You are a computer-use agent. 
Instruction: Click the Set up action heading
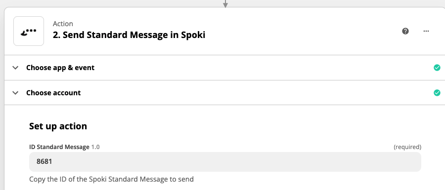pyautogui.click(x=58, y=126)
